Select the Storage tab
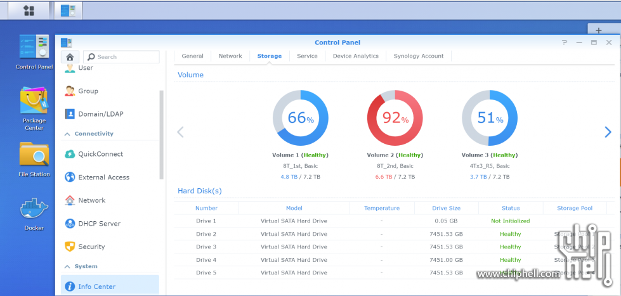 pyautogui.click(x=270, y=56)
